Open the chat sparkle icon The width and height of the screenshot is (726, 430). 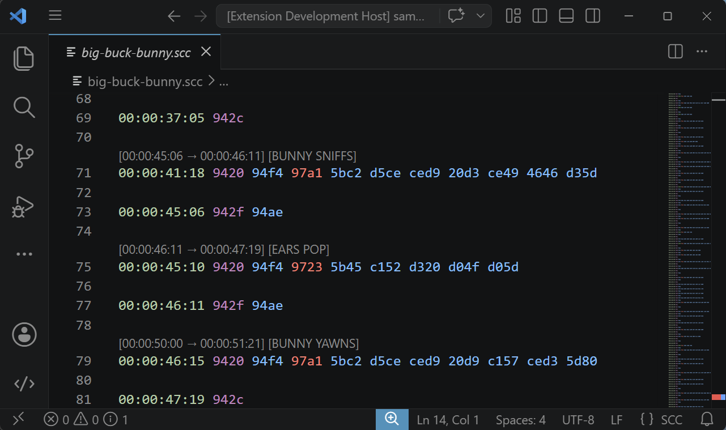tap(456, 16)
